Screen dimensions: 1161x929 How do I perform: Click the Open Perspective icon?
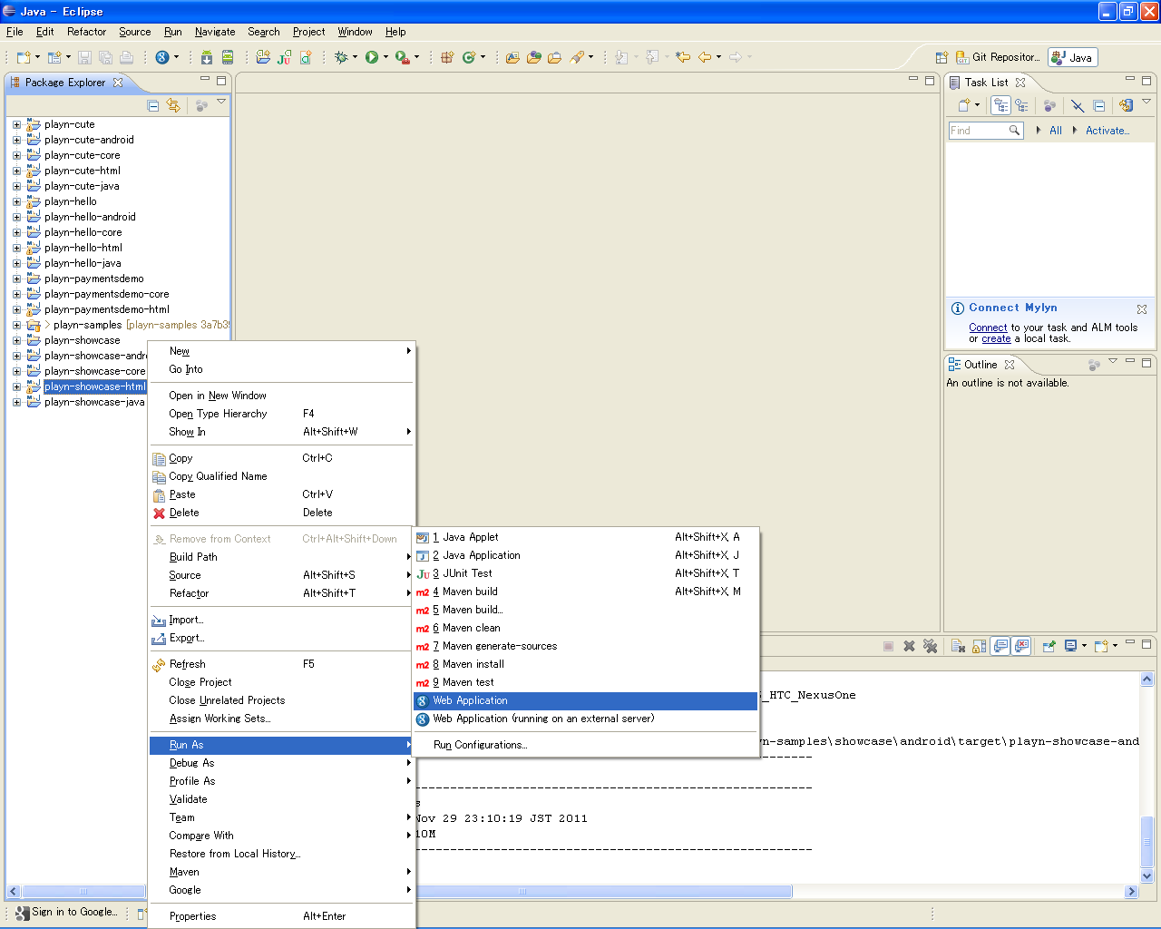941,57
